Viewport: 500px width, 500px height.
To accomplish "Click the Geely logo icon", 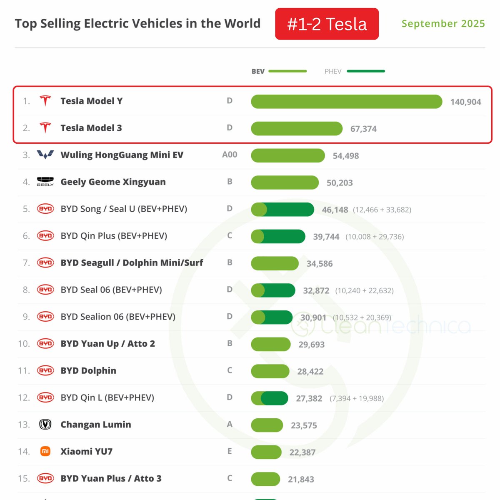I will 45,182.
